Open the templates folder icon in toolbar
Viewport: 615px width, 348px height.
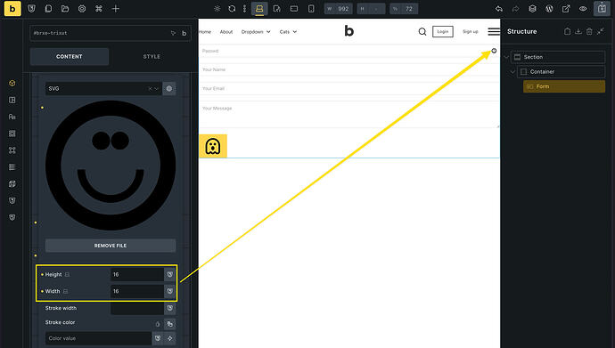(x=65, y=9)
